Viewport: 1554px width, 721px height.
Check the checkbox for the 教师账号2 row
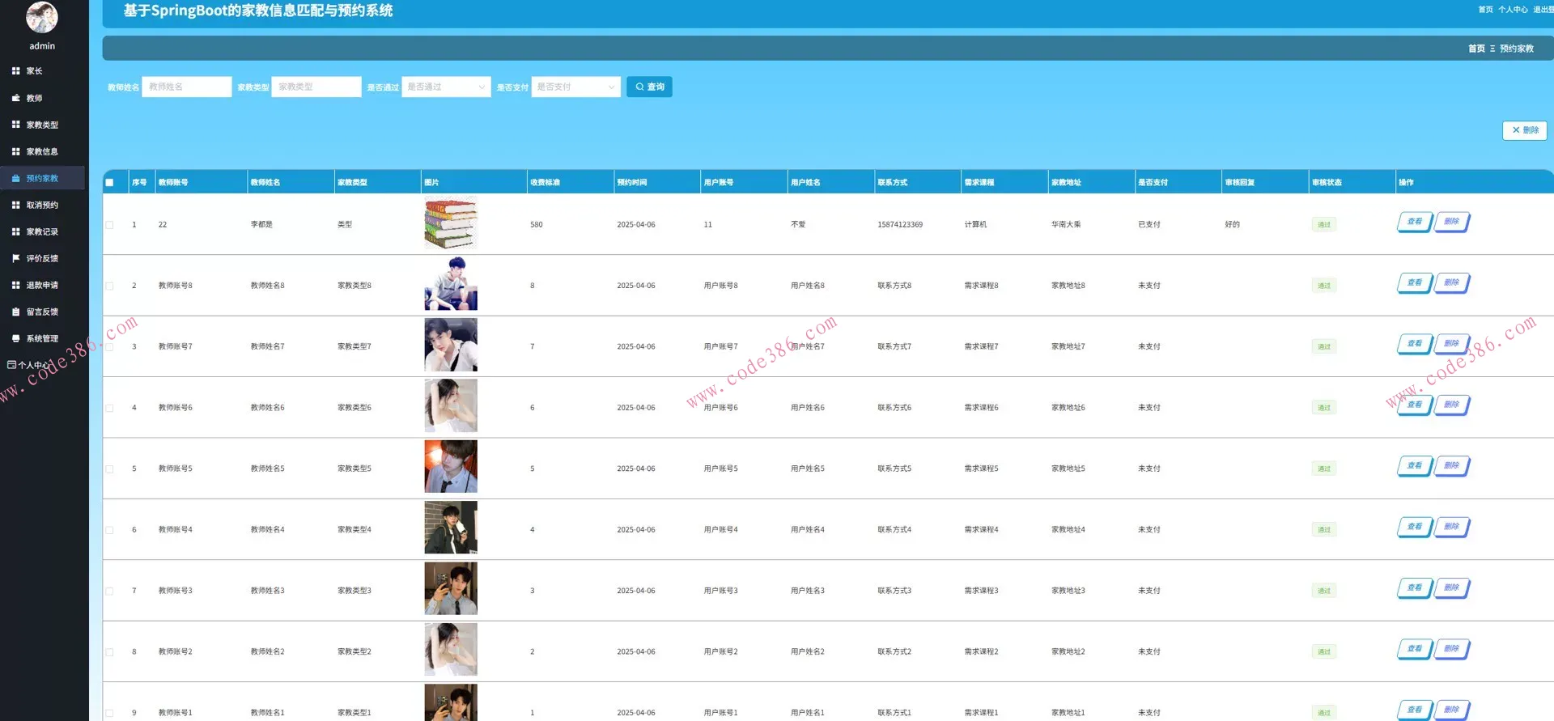[109, 651]
